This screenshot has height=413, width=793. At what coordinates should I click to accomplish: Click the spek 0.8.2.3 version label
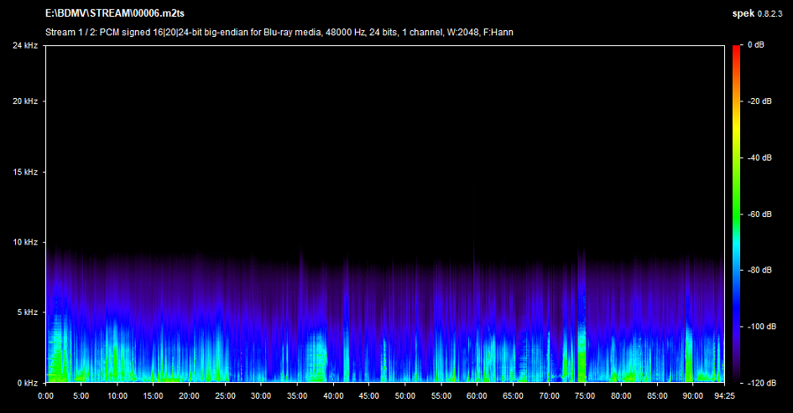pos(759,14)
